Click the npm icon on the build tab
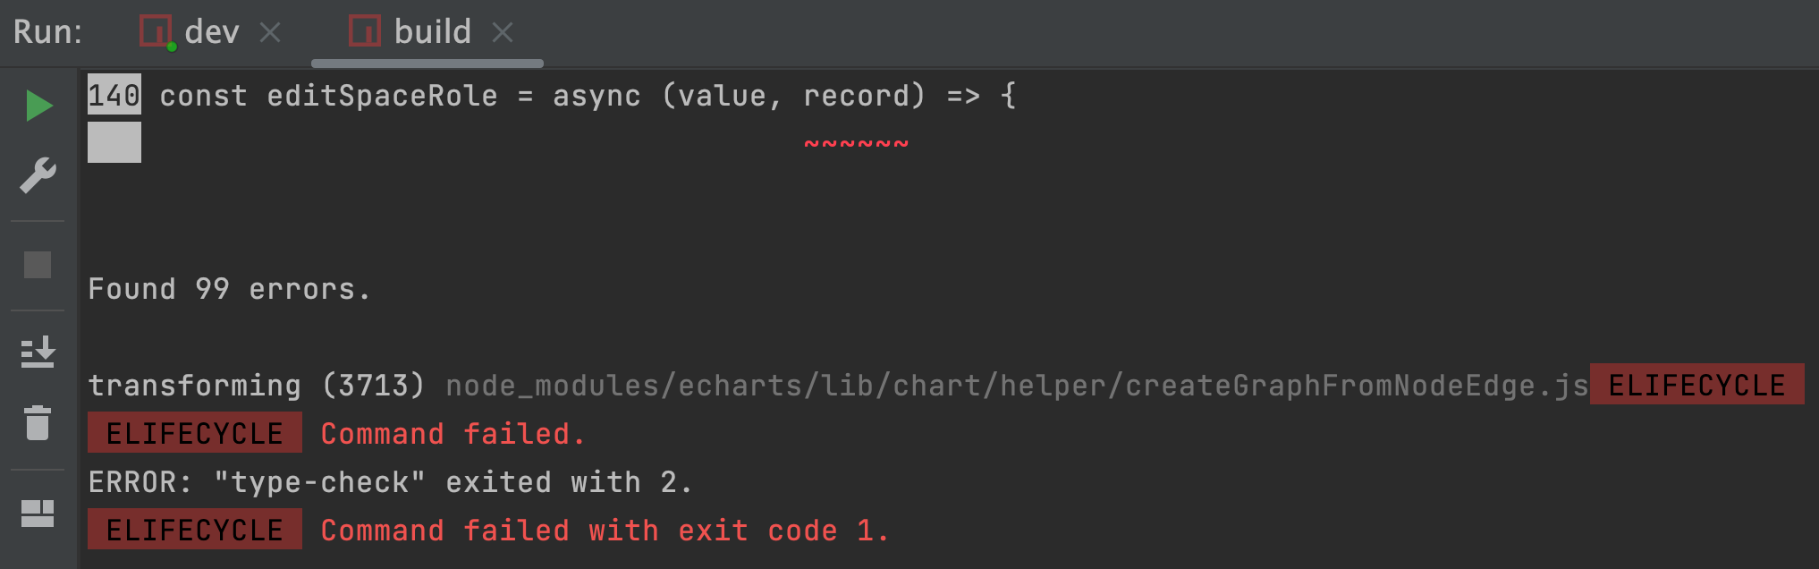Viewport: 1819px width, 569px height. click(x=365, y=31)
